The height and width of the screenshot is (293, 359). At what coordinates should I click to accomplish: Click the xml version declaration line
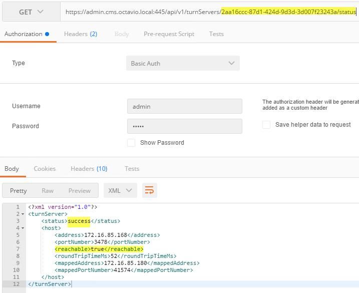point(63,207)
